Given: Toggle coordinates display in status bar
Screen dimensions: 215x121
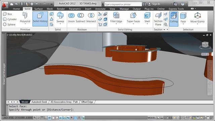Looking at the screenshot, I should tap(18, 118).
